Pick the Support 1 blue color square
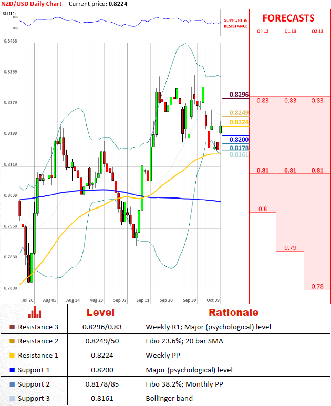The image size is (331, 406). coord(13,370)
